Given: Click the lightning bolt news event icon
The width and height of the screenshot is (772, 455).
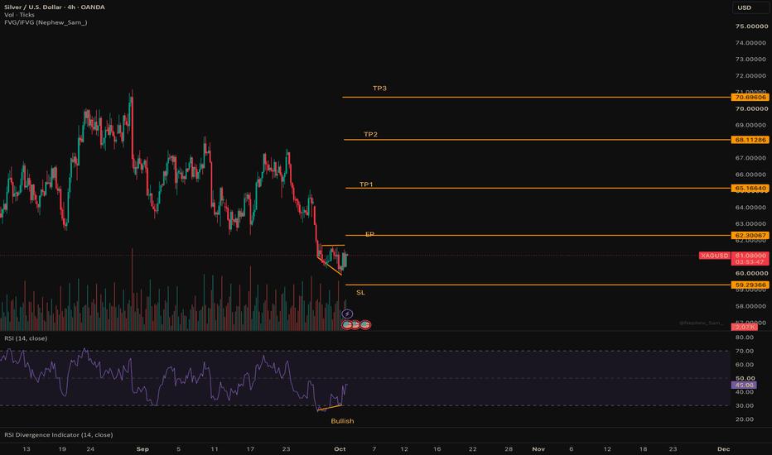Looking at the screenshot, I should tap(347, 314).
